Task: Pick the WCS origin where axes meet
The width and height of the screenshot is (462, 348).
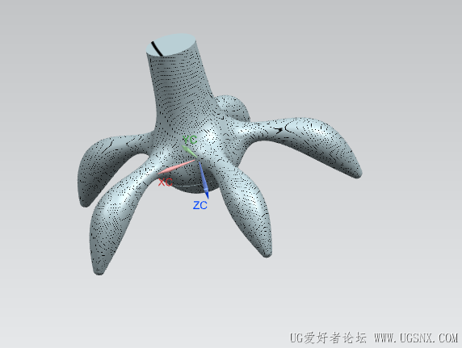Action: [197, 160]
